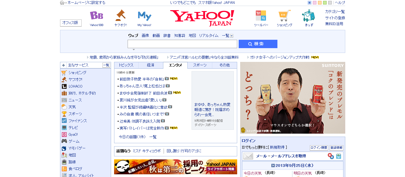Screen dimensions: 405x177
Task: Click the travel suitcase icon in sidebar
Action: pyautogui.click(x=64, y=93)
